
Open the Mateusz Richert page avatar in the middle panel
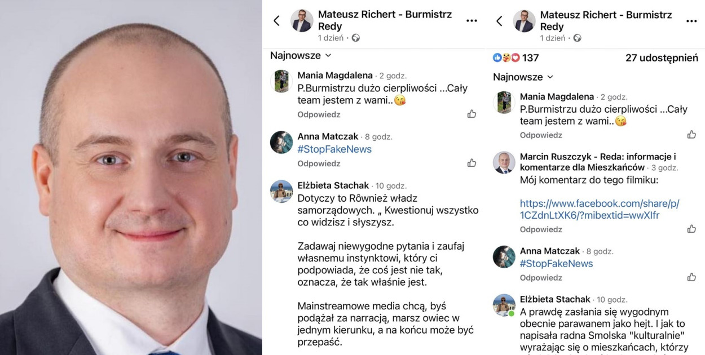pos(302,21)
